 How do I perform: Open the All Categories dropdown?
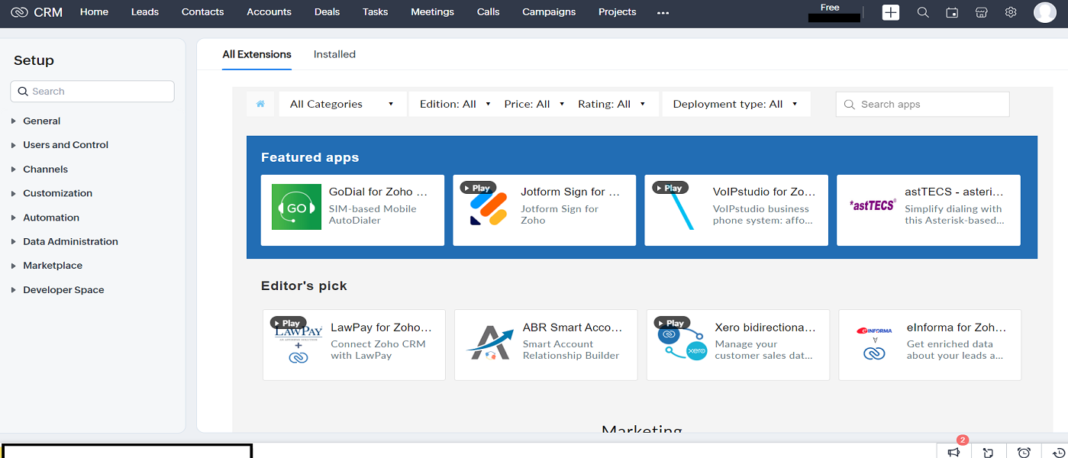tap(342, 104)
